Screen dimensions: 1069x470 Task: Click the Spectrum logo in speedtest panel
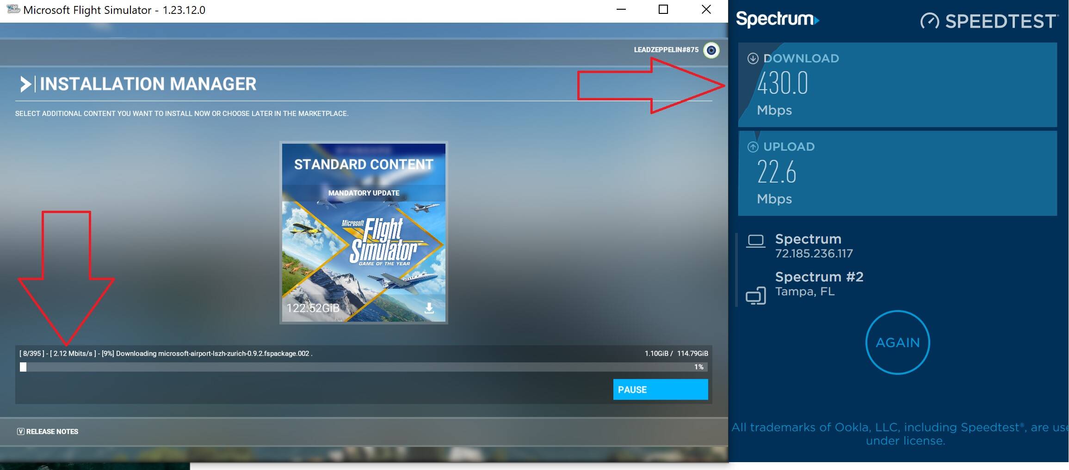click(777, 19)
